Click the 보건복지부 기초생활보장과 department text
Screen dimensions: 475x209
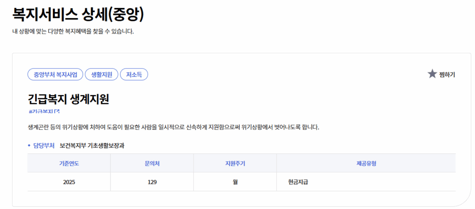pyautogui.click(x=92, y=146)
